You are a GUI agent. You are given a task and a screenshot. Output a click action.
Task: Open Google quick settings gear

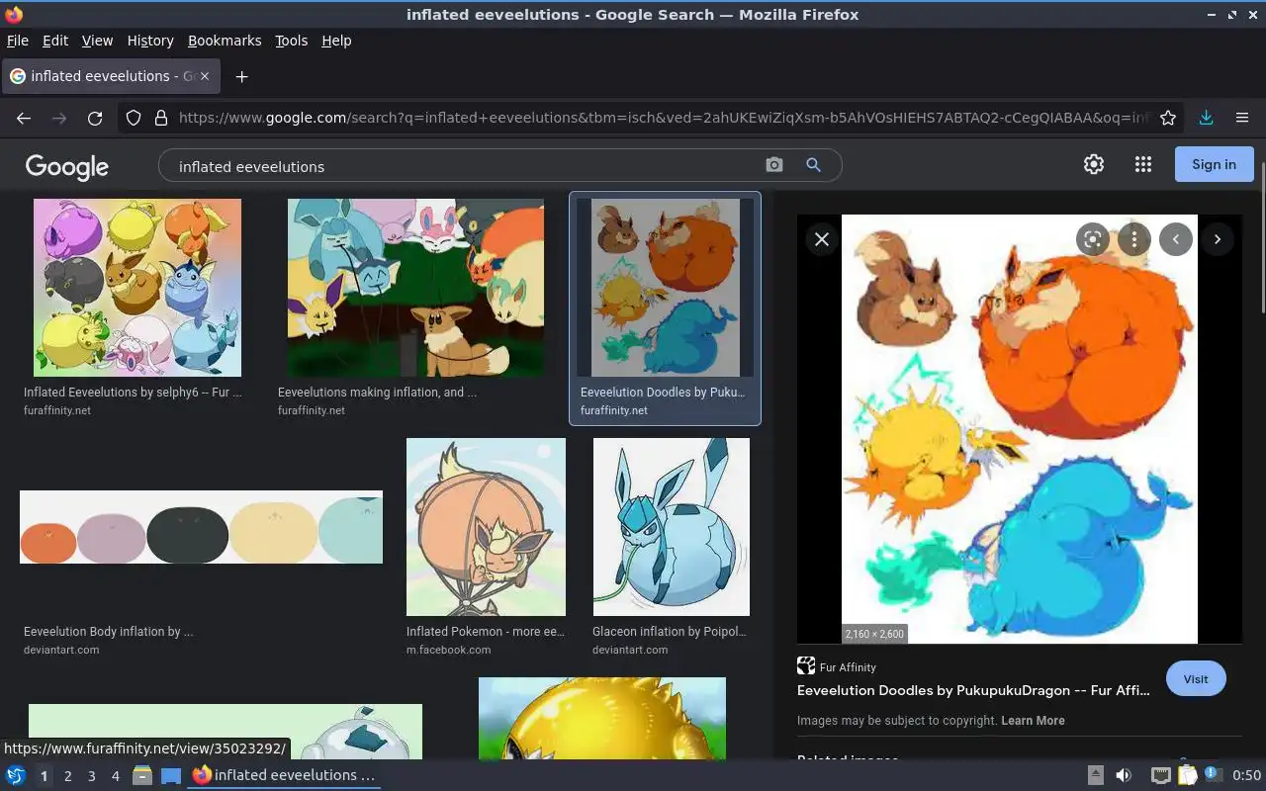(x=1094, y=165)
